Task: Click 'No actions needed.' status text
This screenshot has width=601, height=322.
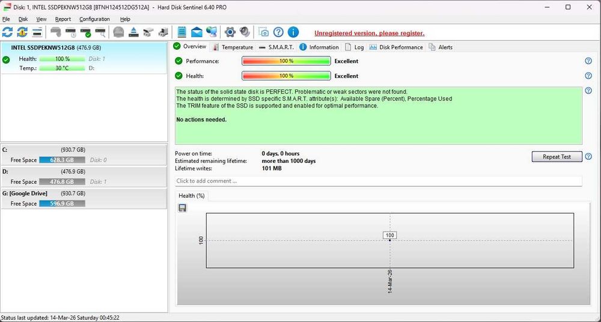Action: point(201,120)
